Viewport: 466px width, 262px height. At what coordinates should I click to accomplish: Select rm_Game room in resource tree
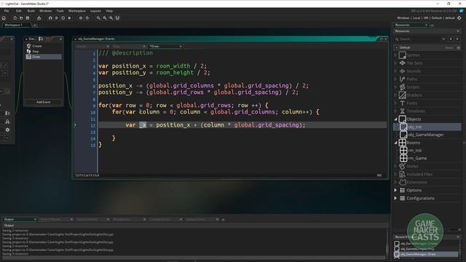[x=427, y=159]
